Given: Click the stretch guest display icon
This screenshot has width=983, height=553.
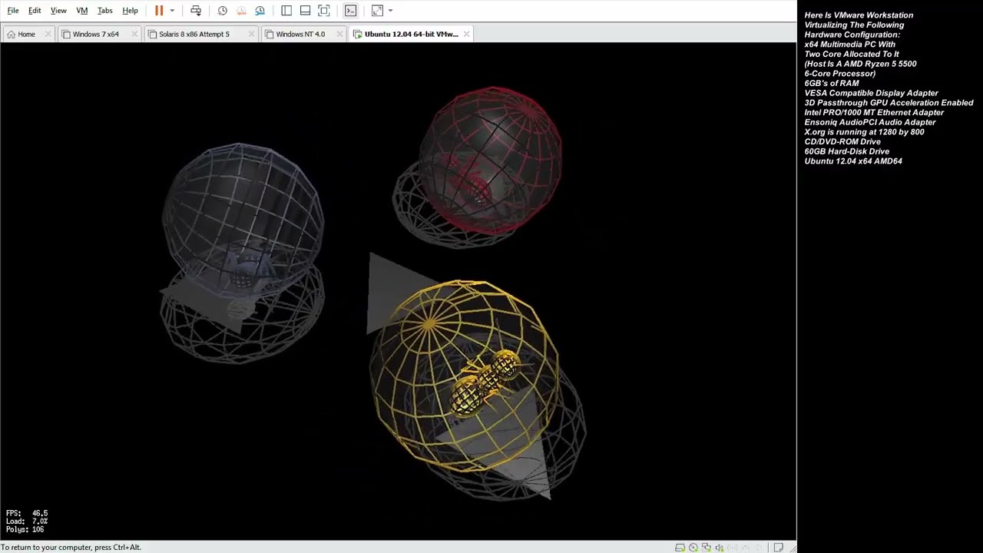Looking at the screenshot, I should 377,11.
